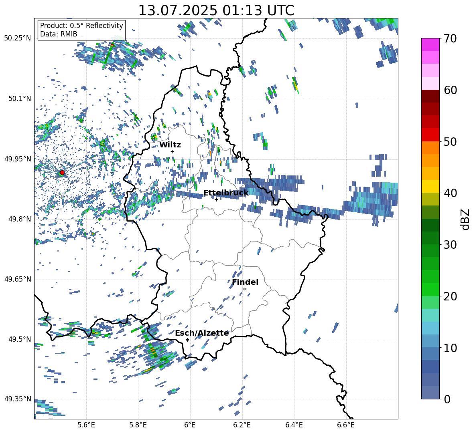
Task: Click the Wiltz city label
Action: 170,145
